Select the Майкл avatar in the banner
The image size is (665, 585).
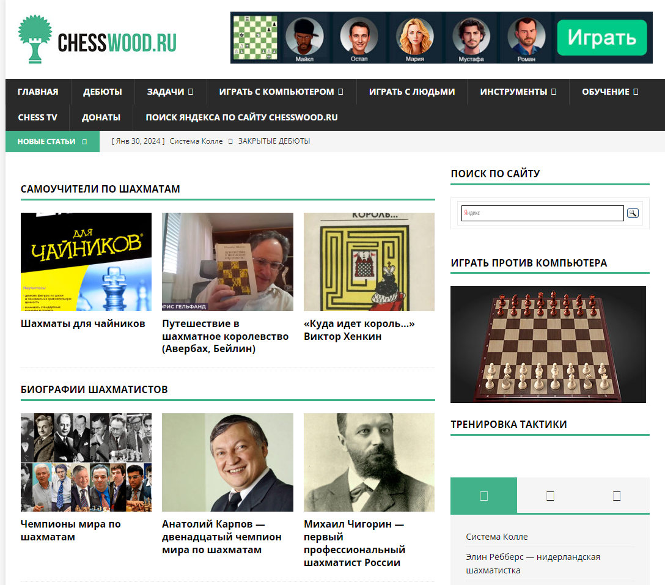click(304, 39)
